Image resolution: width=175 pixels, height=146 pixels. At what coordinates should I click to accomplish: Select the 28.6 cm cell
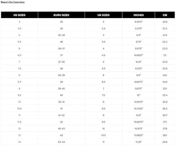(165, 142)
